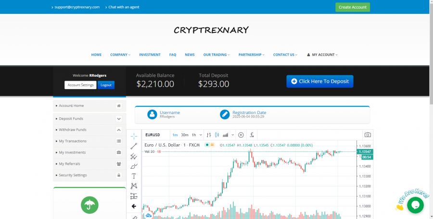Click the people icon beside My Referrals
The width and height of the screenshot is (433, 219).
coord(119,164)
